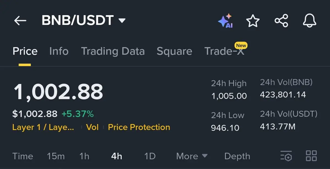The height and width of the screenshot is (169, 330).
Task: Open the Square tab
Action: point(174,51)
